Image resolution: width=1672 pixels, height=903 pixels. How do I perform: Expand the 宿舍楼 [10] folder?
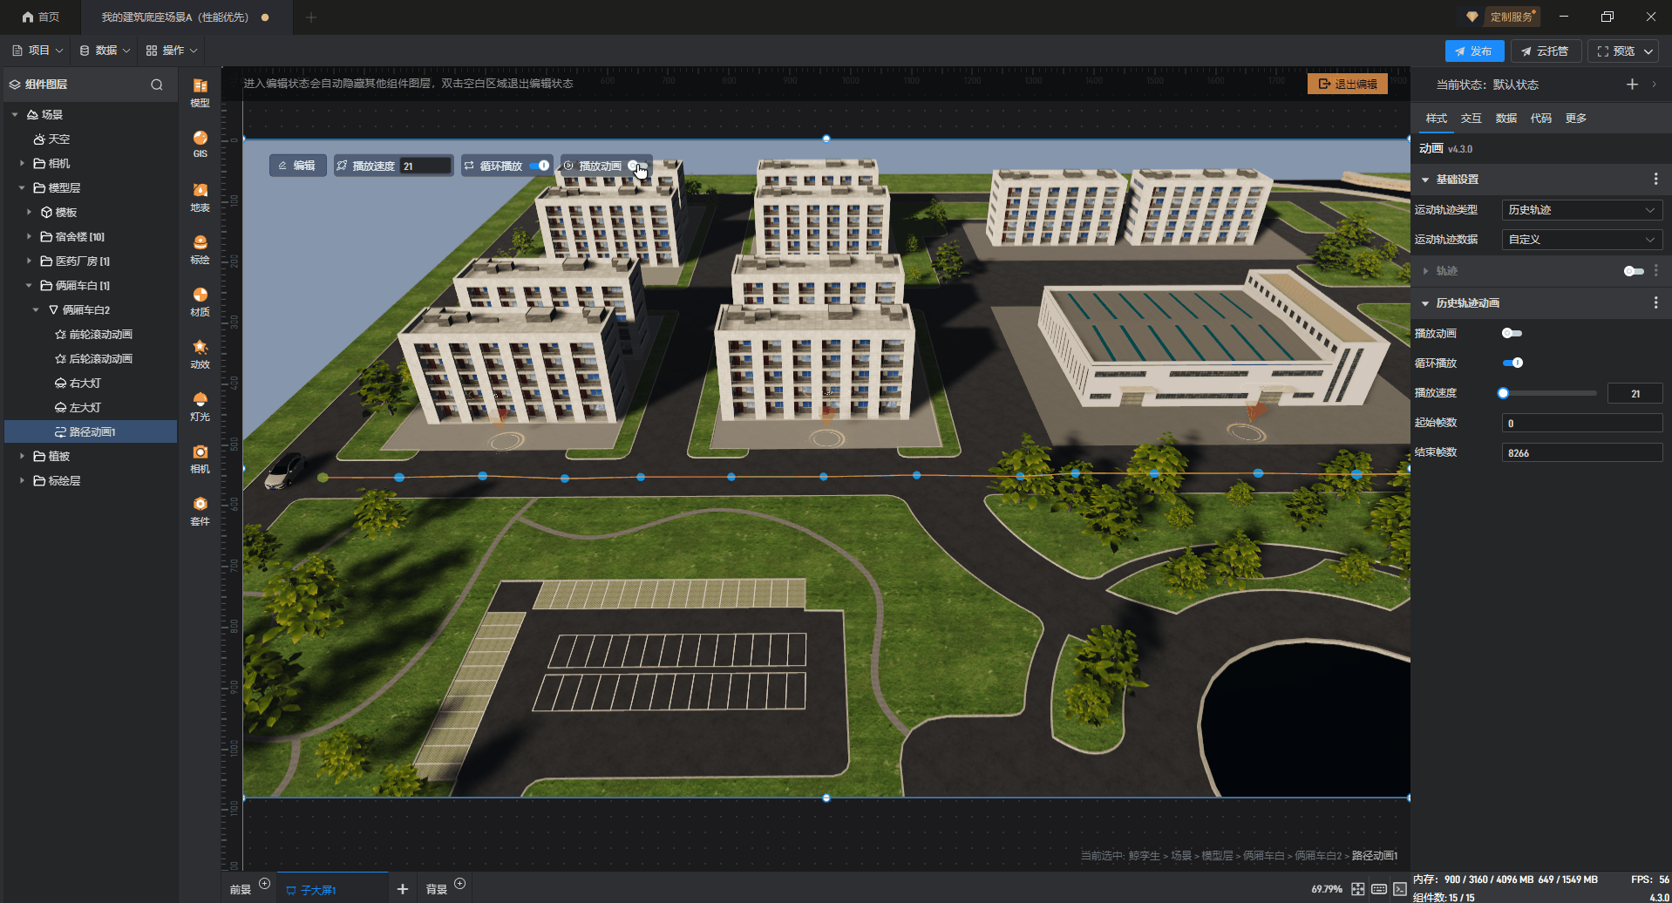click(29, 237)
